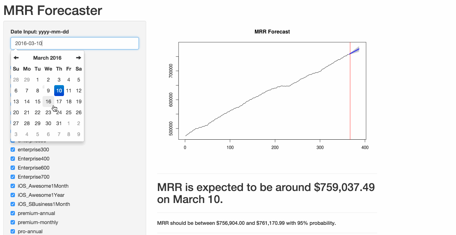The image size is (456, 235).
Task: Toggle iOS_Awesome1Month checkbox
Action: (13, 186)
